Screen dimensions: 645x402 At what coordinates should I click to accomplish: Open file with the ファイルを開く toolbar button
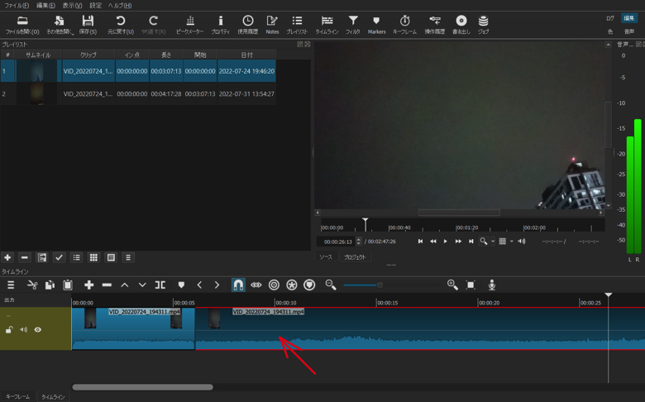click(22, 25)
